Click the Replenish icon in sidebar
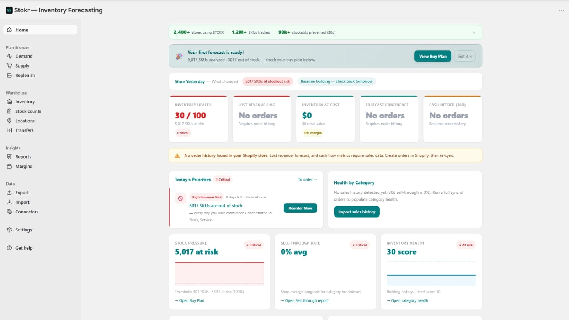This screenshot has width=569, height=320. tap(9, 75)
